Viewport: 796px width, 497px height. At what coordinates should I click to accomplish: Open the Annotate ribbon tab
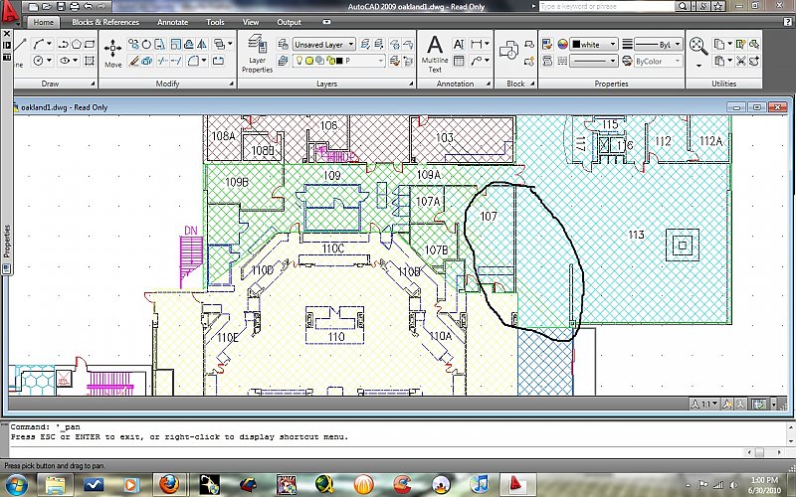point(172,22)
